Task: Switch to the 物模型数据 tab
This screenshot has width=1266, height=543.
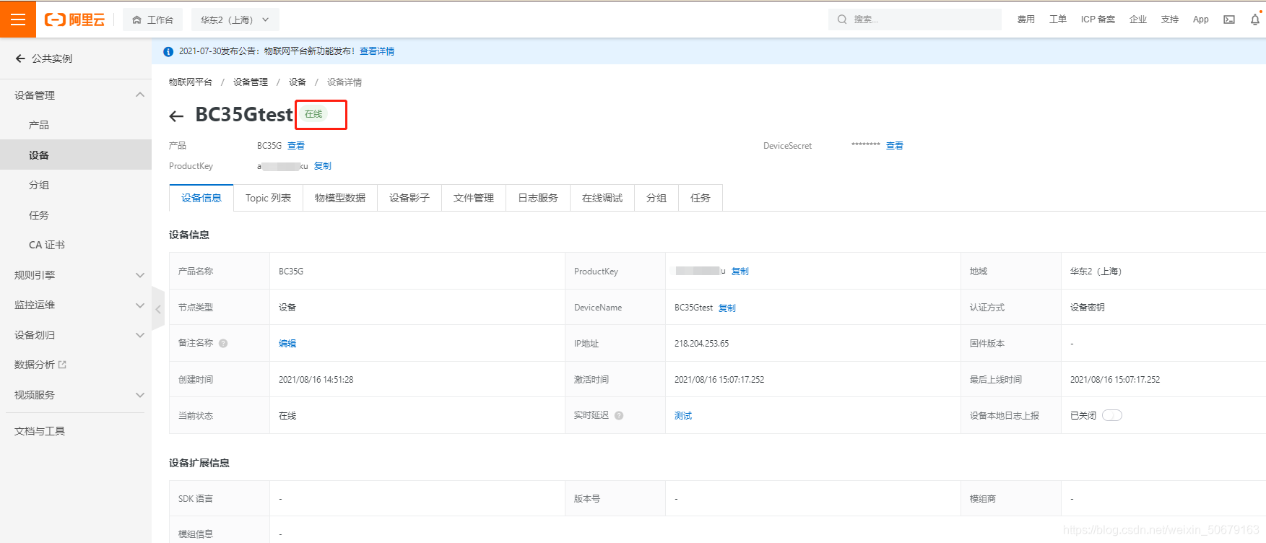Action: coord(340,198)
